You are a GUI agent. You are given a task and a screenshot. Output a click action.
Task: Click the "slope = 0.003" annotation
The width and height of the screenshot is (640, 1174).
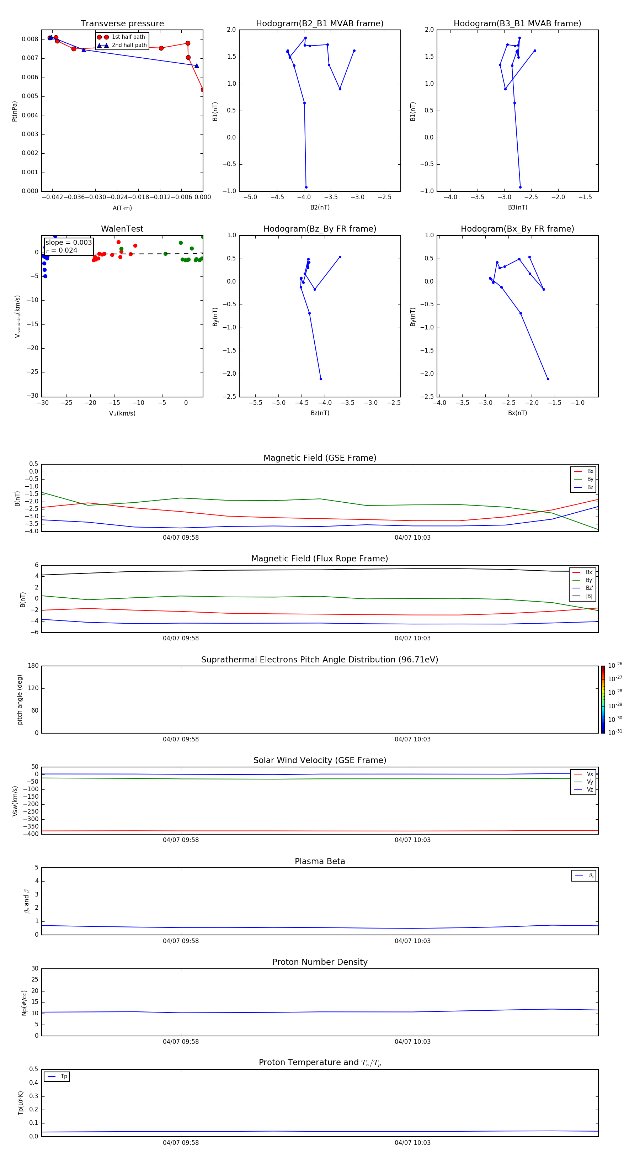[69, 243]
